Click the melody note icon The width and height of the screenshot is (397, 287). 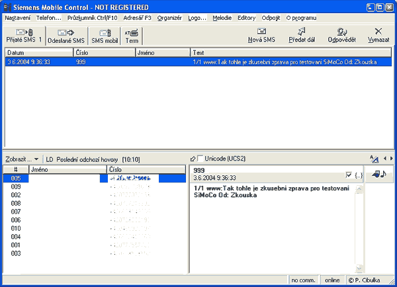pos(379,174)
